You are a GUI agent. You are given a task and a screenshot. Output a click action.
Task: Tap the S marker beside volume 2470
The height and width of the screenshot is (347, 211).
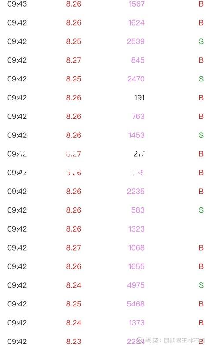tap(201, 79)
